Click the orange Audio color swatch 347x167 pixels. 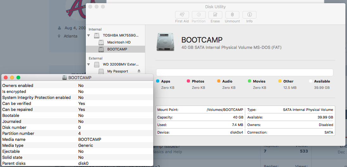point(219,81)
